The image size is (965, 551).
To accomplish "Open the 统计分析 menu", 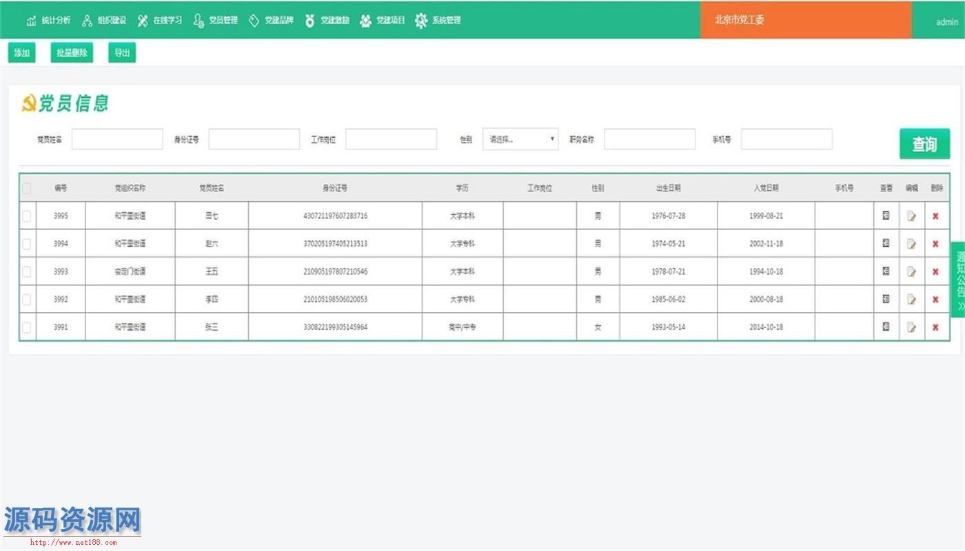I will 48,21.
